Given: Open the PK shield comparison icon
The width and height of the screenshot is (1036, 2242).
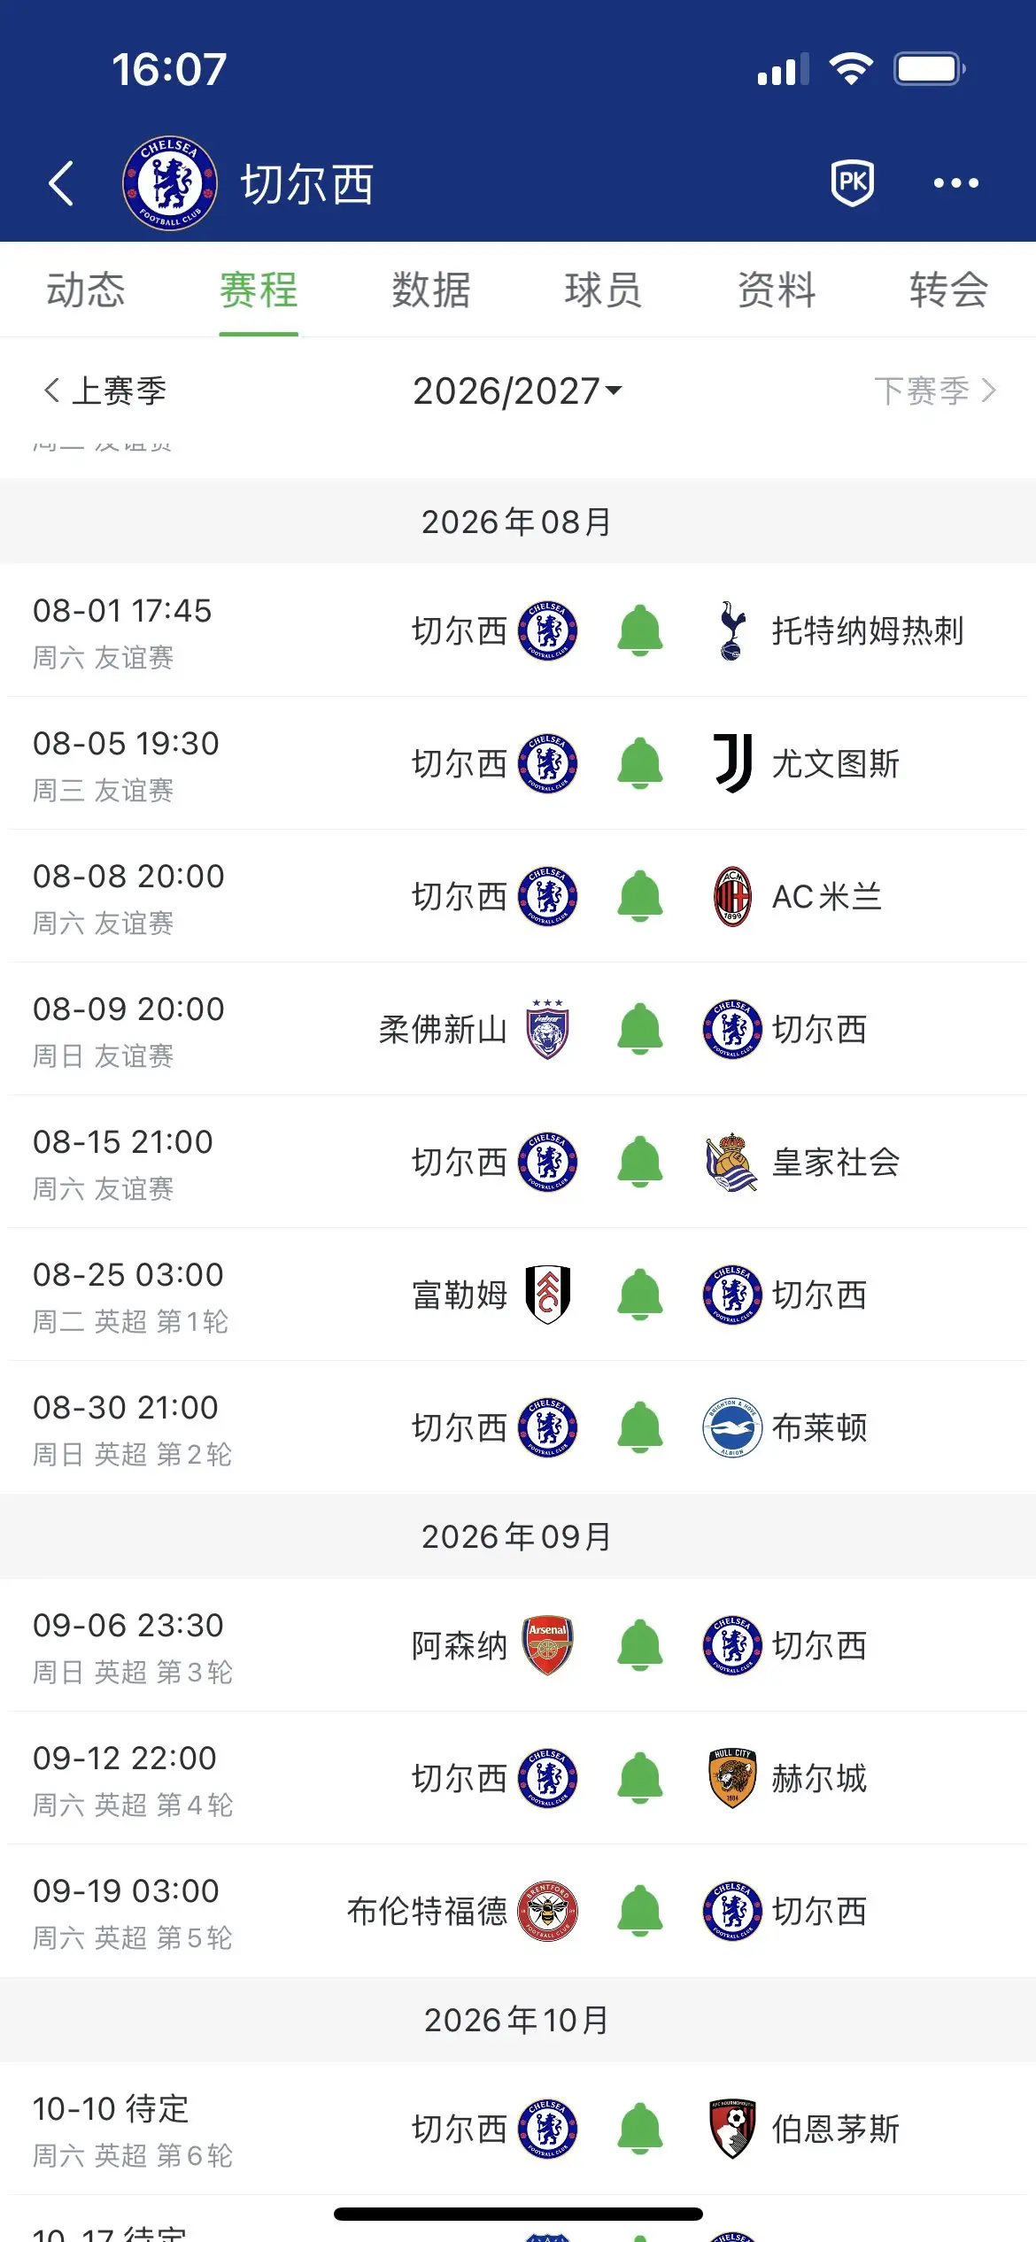Looking at the screenshot, I should click(853, 182).
